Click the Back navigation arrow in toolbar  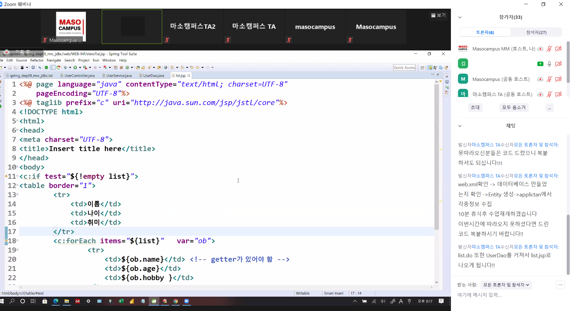click(x=197, y=67)
